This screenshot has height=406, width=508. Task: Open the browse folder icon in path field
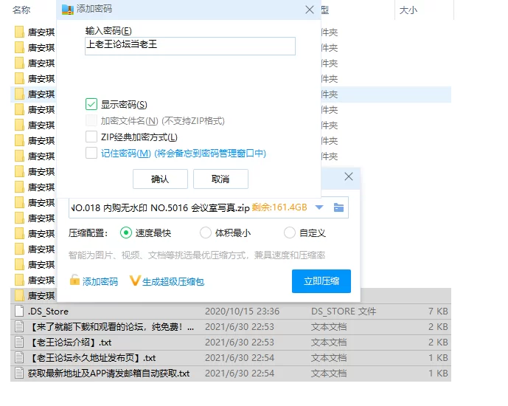(338, 207)
